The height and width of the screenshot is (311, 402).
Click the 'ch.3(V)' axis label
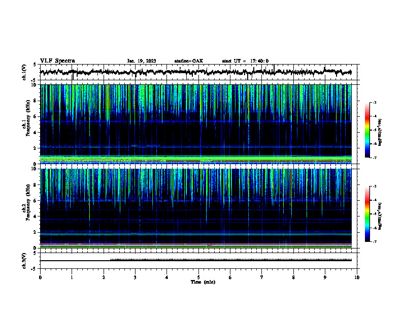point(24,261)
